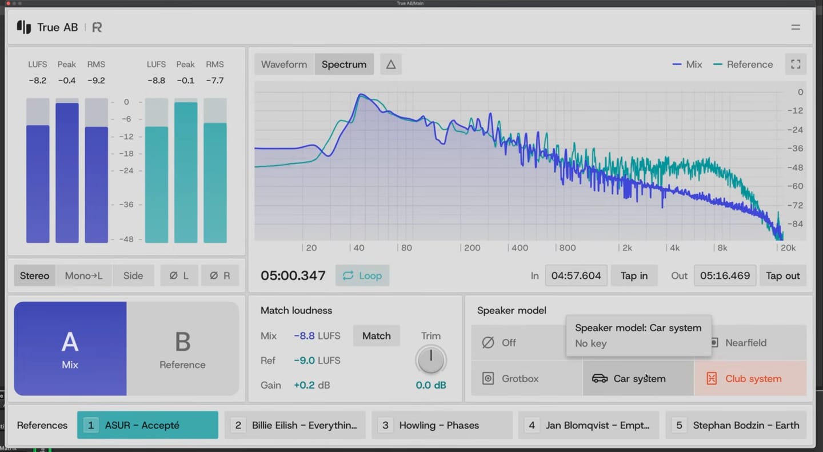Click the Reference RMS reading −7.7
The width and height of the screenshot is (823, 452).
click(215, 81)
